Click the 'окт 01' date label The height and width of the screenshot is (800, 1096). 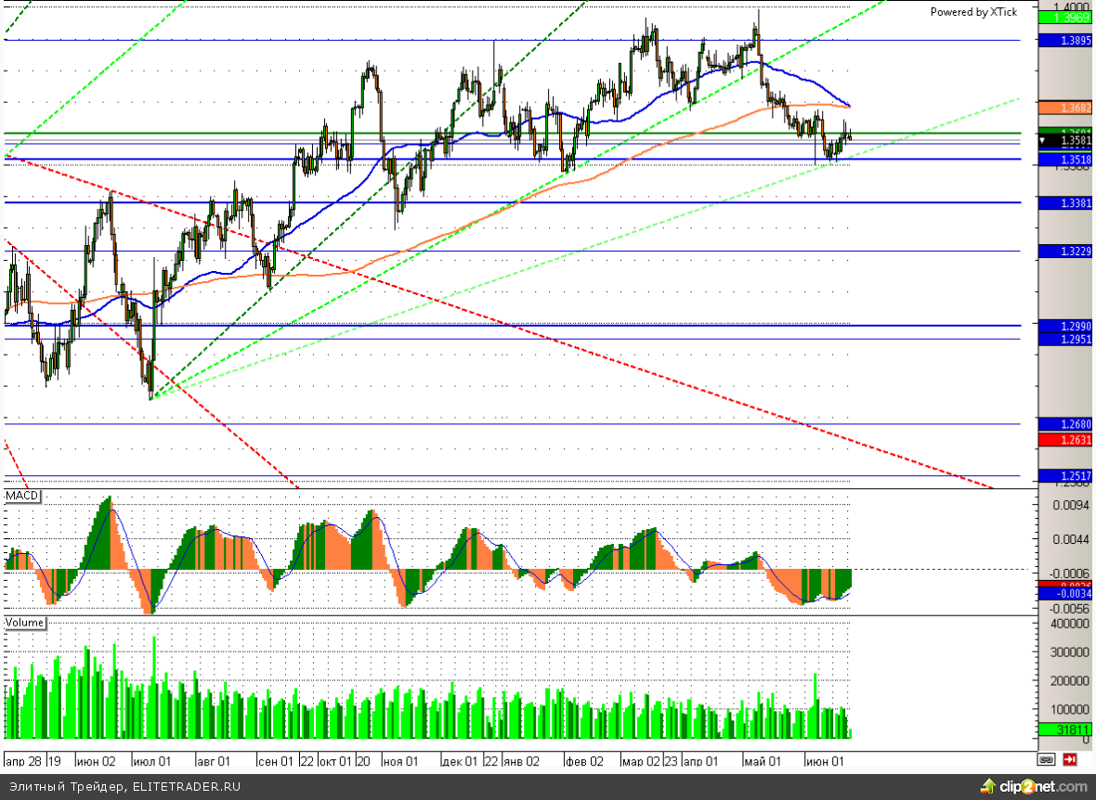[334, 761]
